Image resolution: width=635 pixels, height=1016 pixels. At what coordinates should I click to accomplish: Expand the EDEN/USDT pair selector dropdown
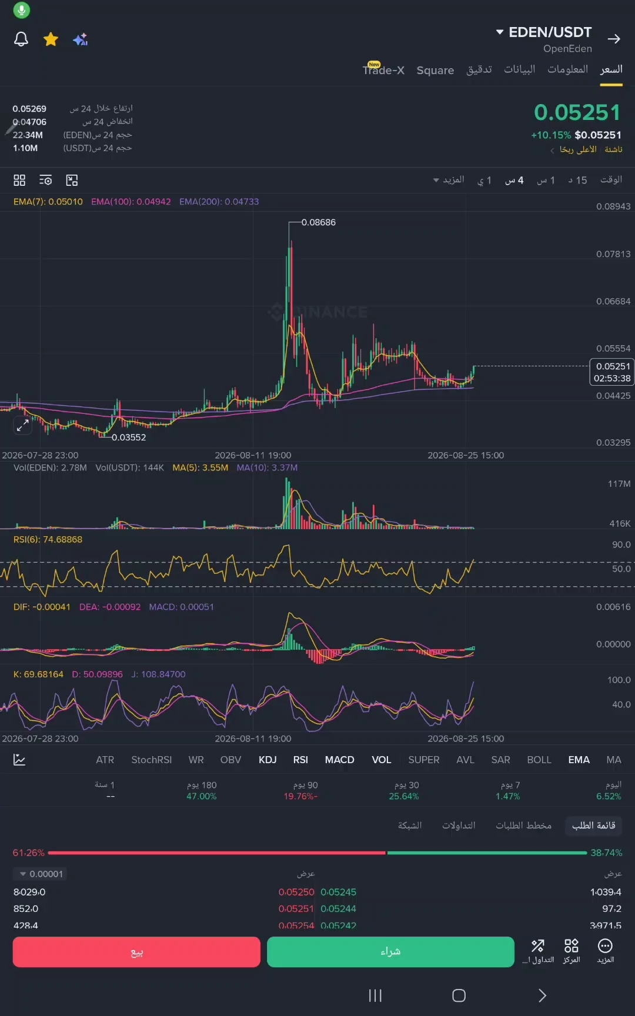click(543, 32)
